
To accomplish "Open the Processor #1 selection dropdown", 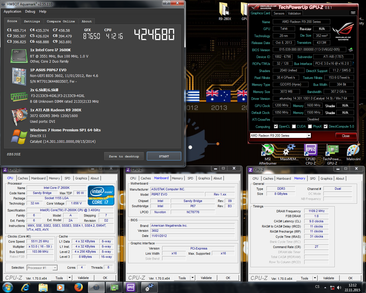I will pyautogui.click(x=55, y=268).
